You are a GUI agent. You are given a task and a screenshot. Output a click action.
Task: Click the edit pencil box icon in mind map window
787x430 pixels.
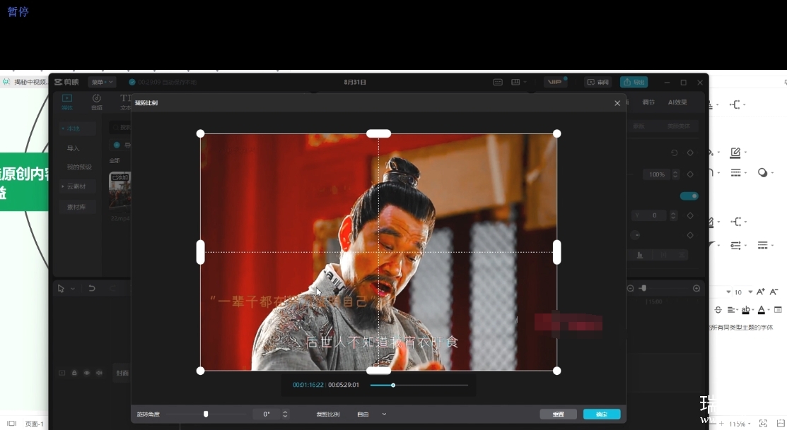[x=735, y=153]
